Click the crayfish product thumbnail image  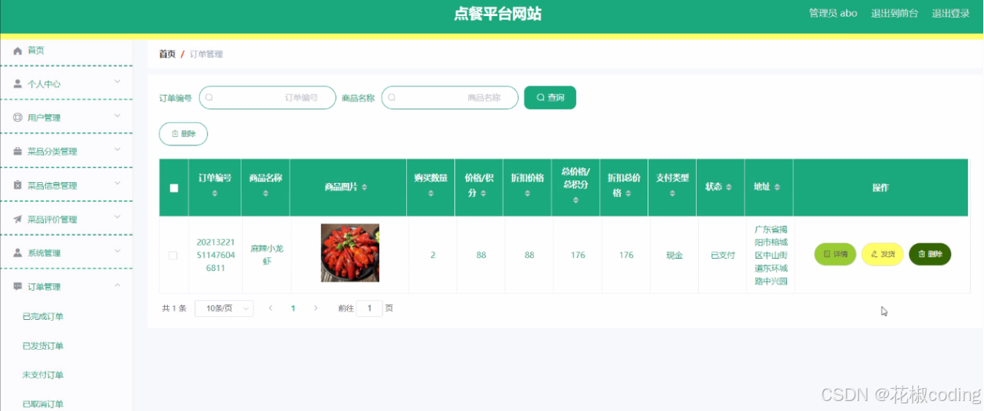pos(349,253)
